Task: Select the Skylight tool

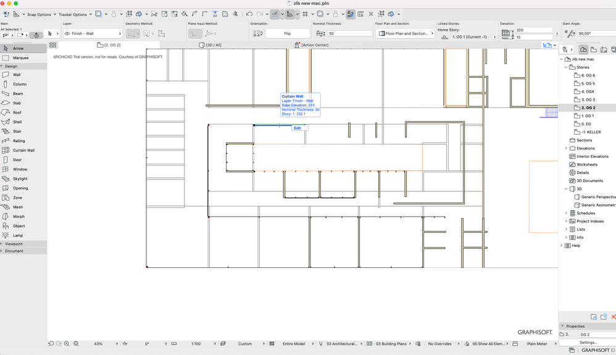Action: coord(20,179)
